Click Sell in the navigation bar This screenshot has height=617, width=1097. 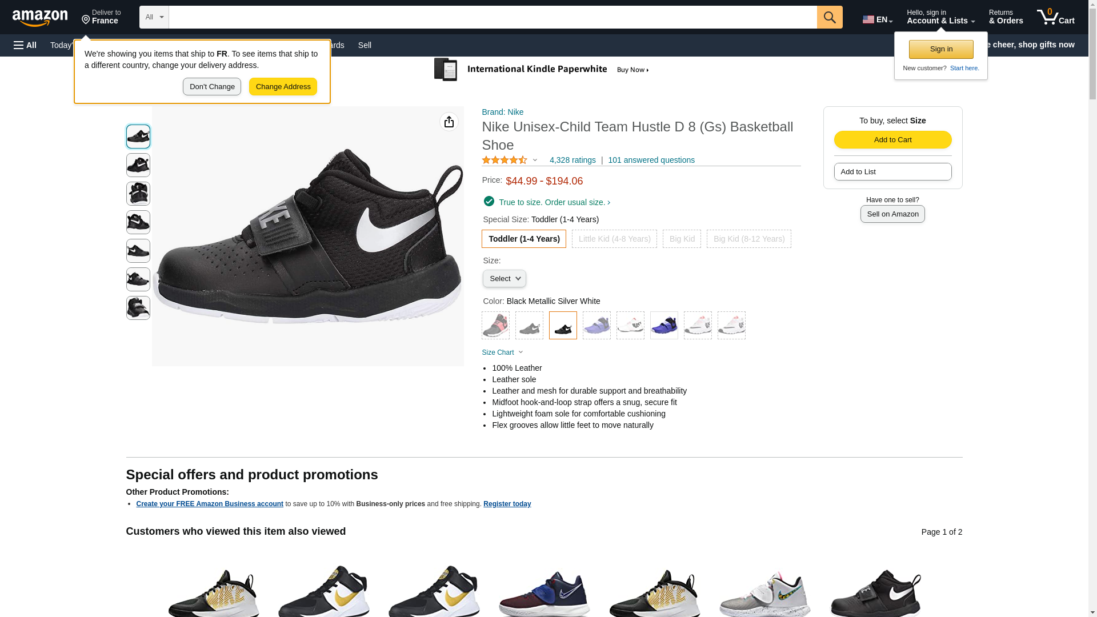[x=365, y=45]
